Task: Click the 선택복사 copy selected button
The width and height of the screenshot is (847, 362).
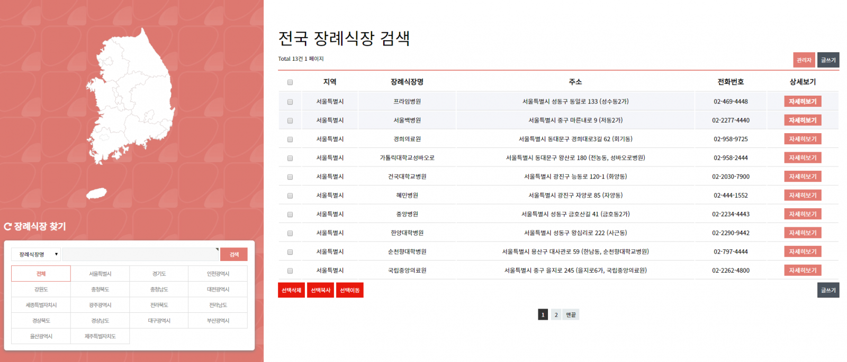Action: pos(320,290)
